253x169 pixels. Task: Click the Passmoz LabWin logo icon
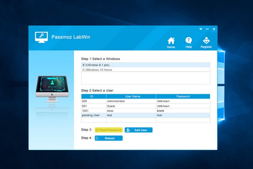click(x=41, y=37)
